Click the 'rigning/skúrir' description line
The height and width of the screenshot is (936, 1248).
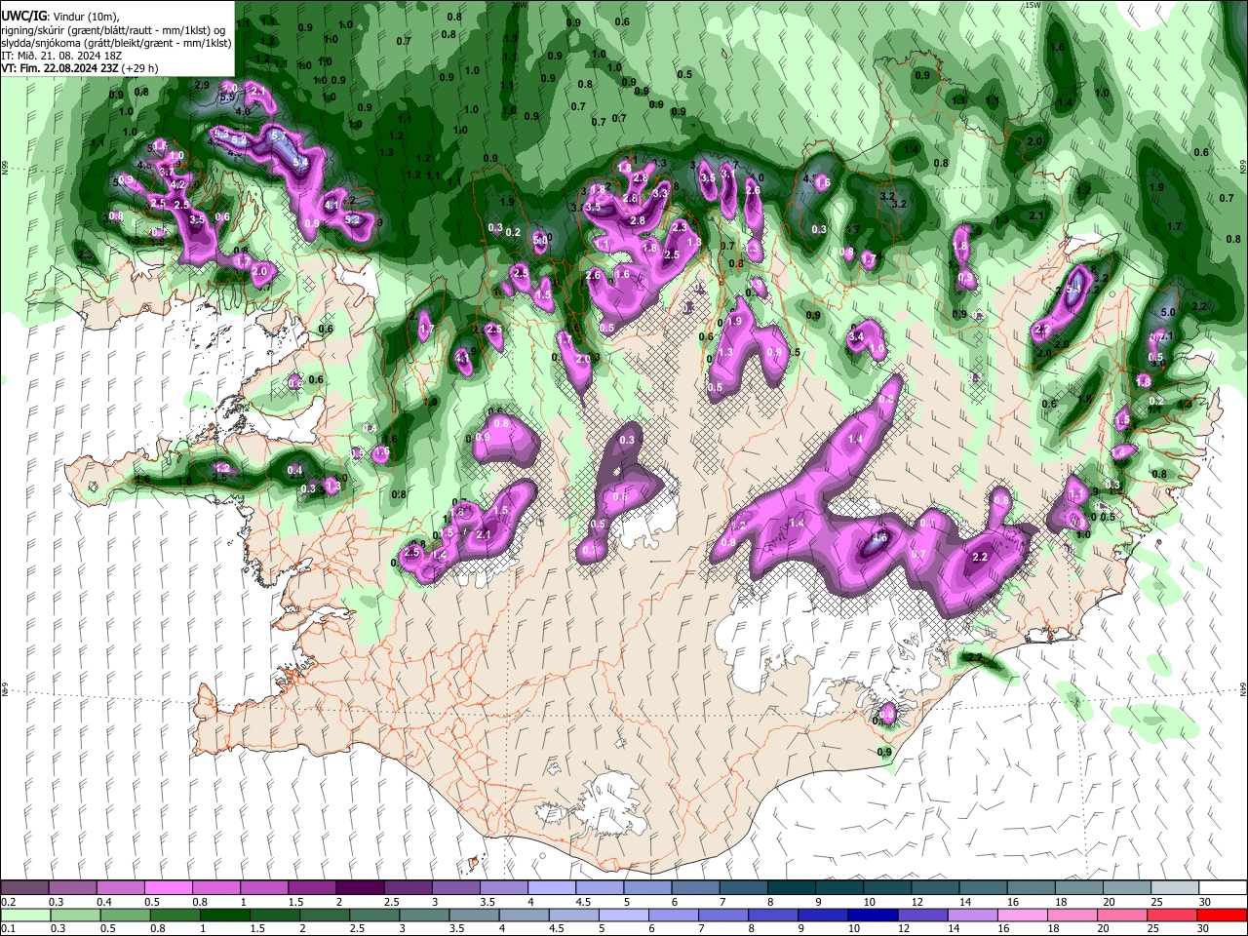(113, 30)
